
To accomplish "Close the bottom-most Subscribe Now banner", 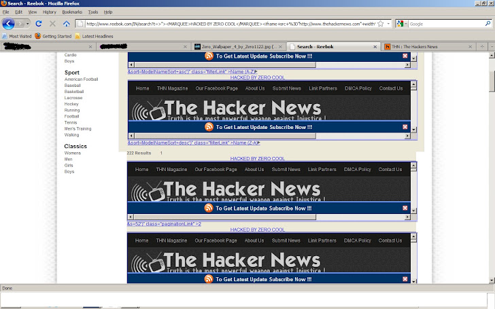I will [405, 278].
